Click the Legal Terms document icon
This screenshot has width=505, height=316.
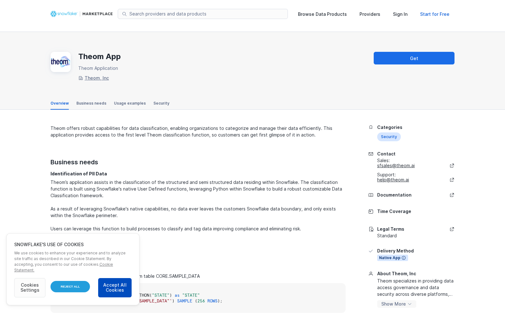[371, 229]
